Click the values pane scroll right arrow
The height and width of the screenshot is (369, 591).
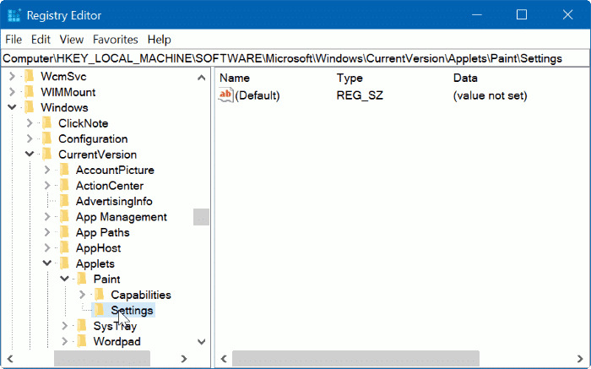(580, 359)
